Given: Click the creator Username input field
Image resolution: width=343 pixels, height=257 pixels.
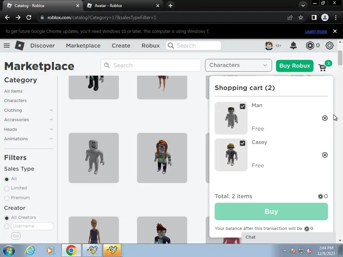Looking at the screenshot, I should tap(32, 226).
